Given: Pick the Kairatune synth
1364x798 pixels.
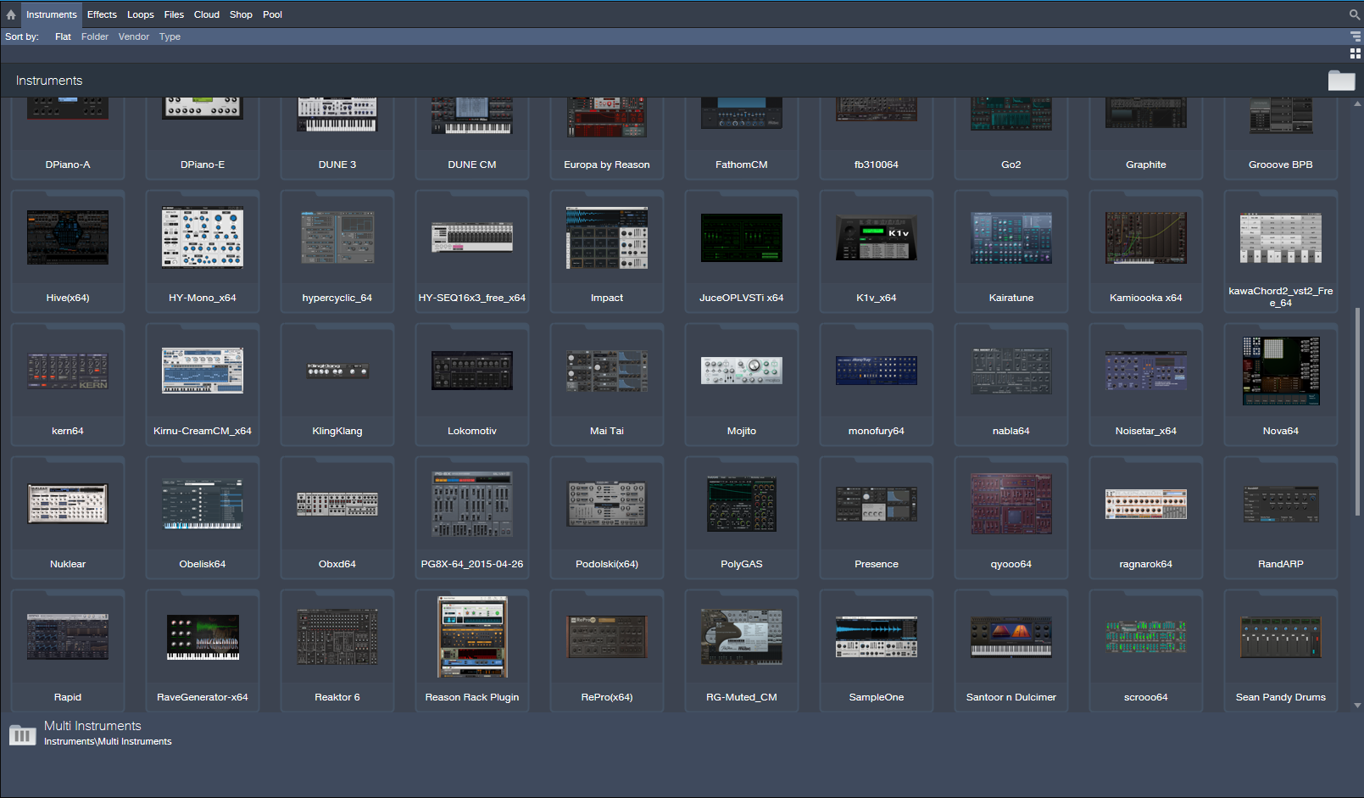Looking at the screenshot, I should point(1011,252).
